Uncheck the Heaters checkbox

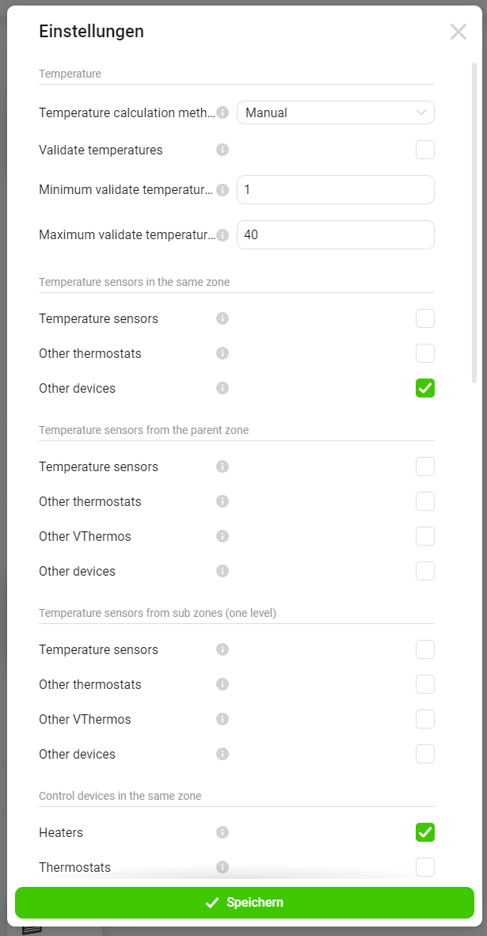(x=425, y=832)
